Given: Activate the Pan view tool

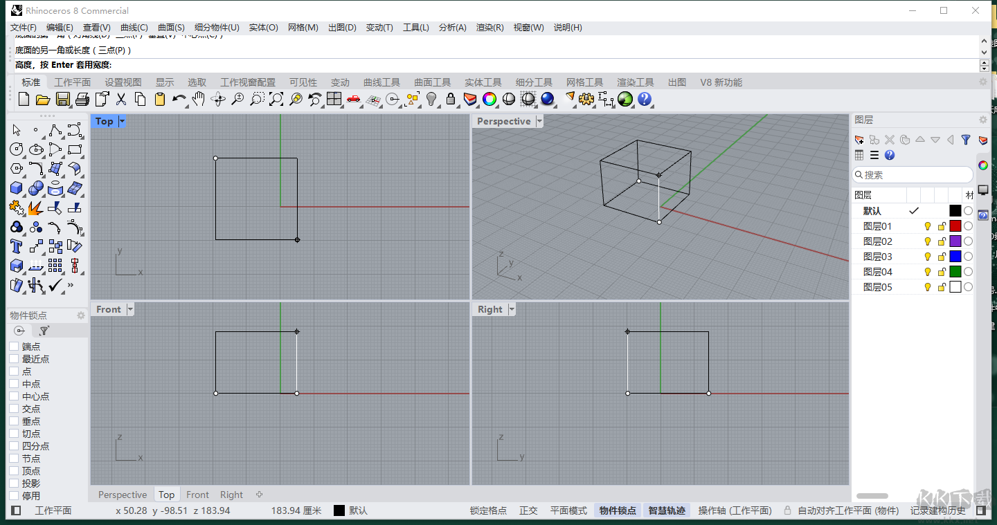Looking at the screenshot, I should tap(199, 99).
